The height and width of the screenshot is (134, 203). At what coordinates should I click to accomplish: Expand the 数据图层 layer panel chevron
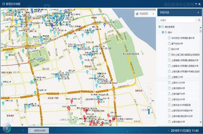tap(153, 14)
